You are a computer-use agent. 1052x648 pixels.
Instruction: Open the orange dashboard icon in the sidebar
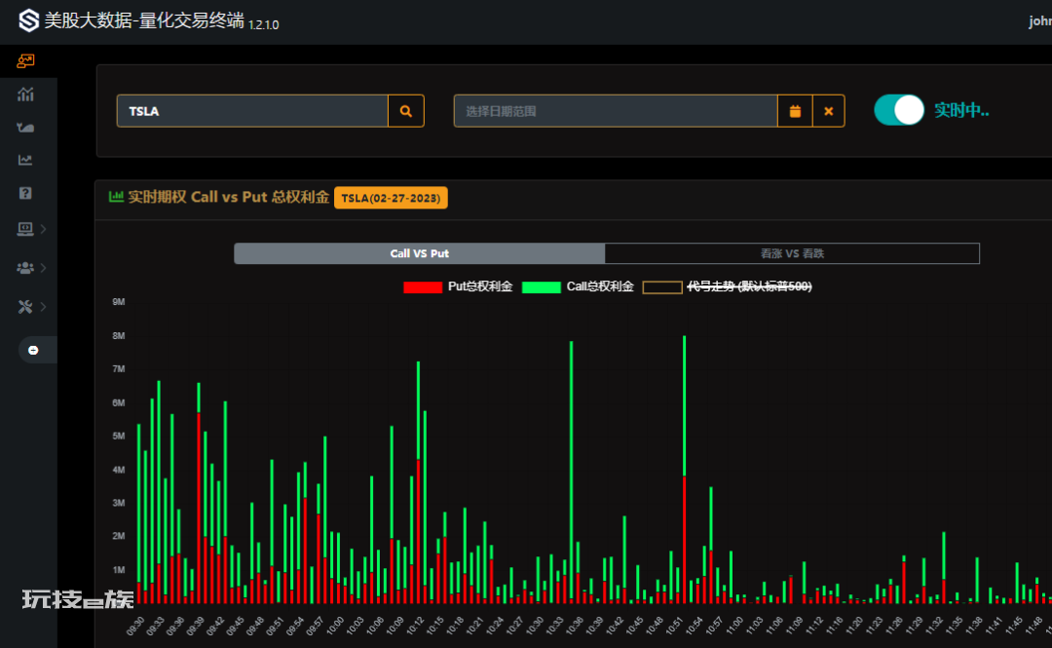tap(25, 61)
